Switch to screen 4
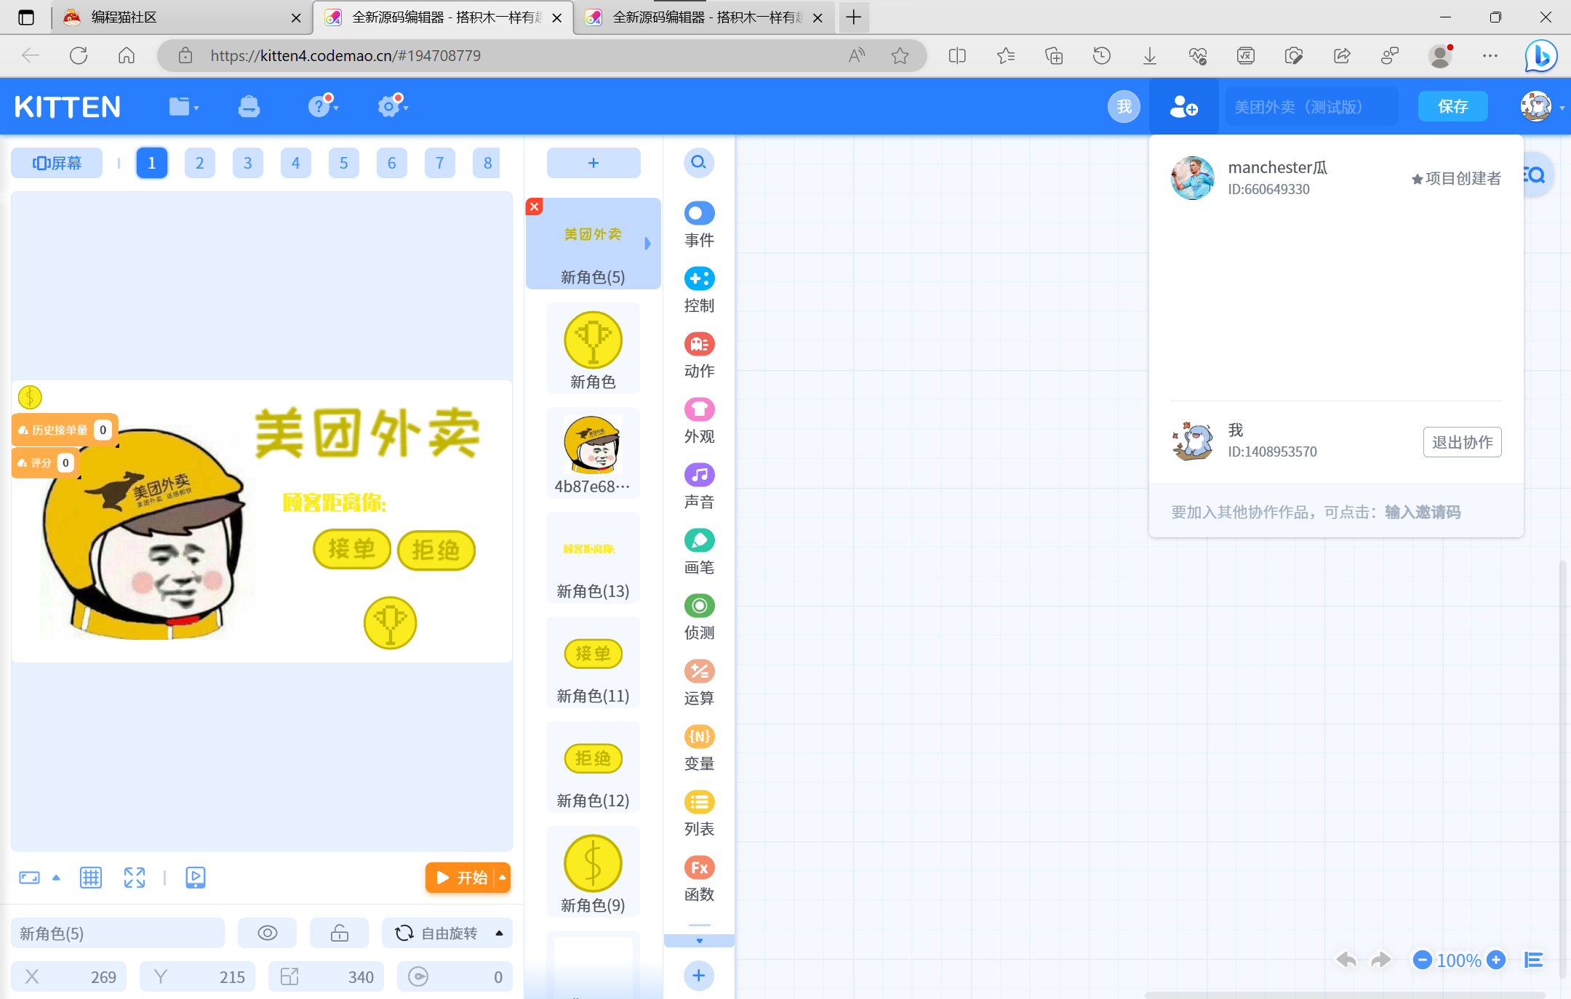Screen dimensions: 1571x999 point(295,163)
